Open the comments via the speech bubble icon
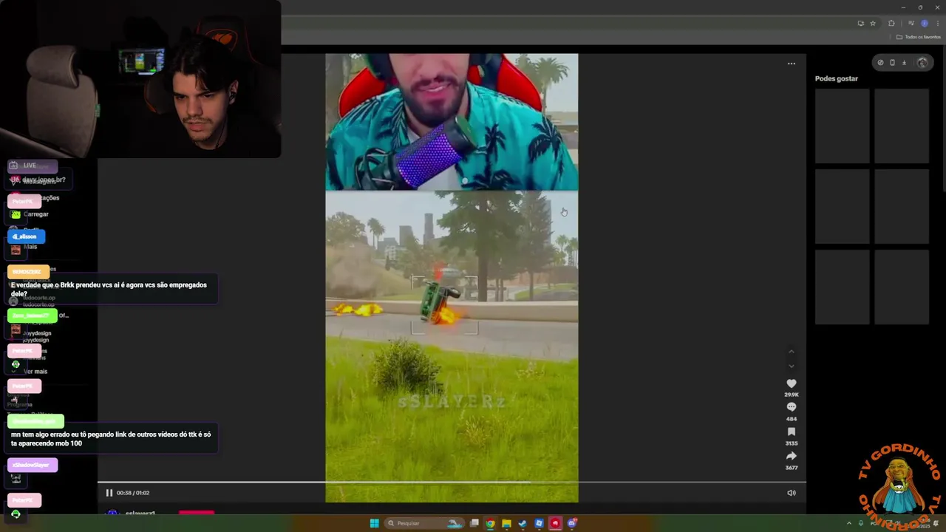This screenshot has width=946, height=532. (792, 407)
